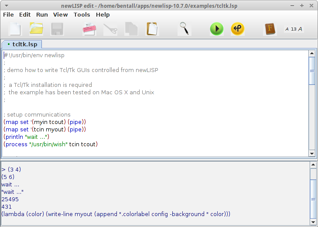
Task: Click the New file icon
Action: coord(15,29)
